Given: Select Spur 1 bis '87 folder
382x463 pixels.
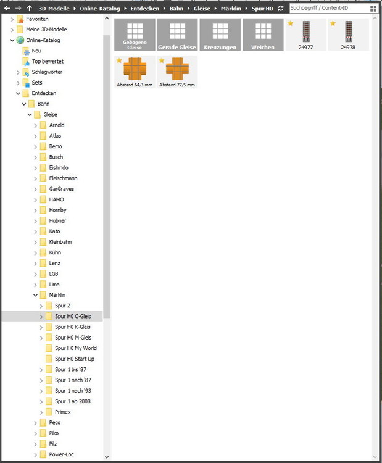Looking at the screenshot, I should [70, 369].
